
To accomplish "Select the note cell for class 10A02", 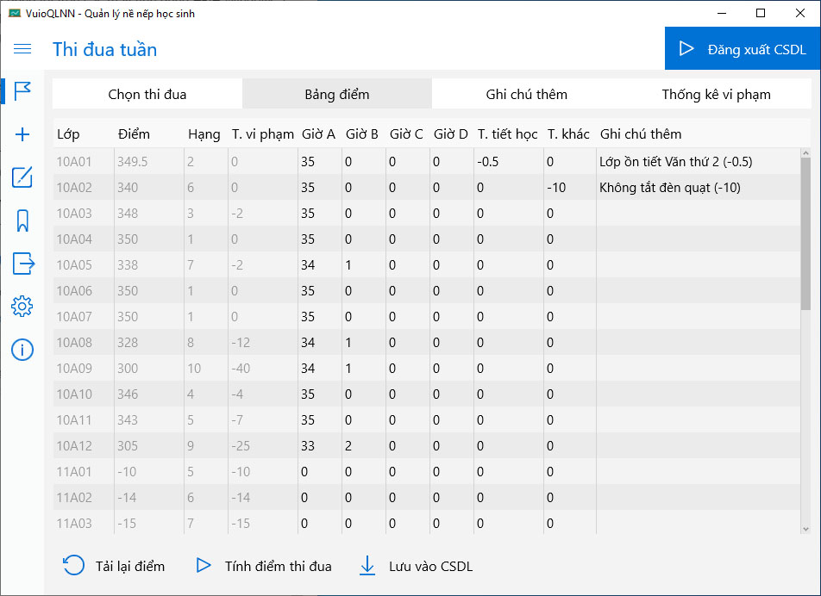I will [x=699, y=188].
